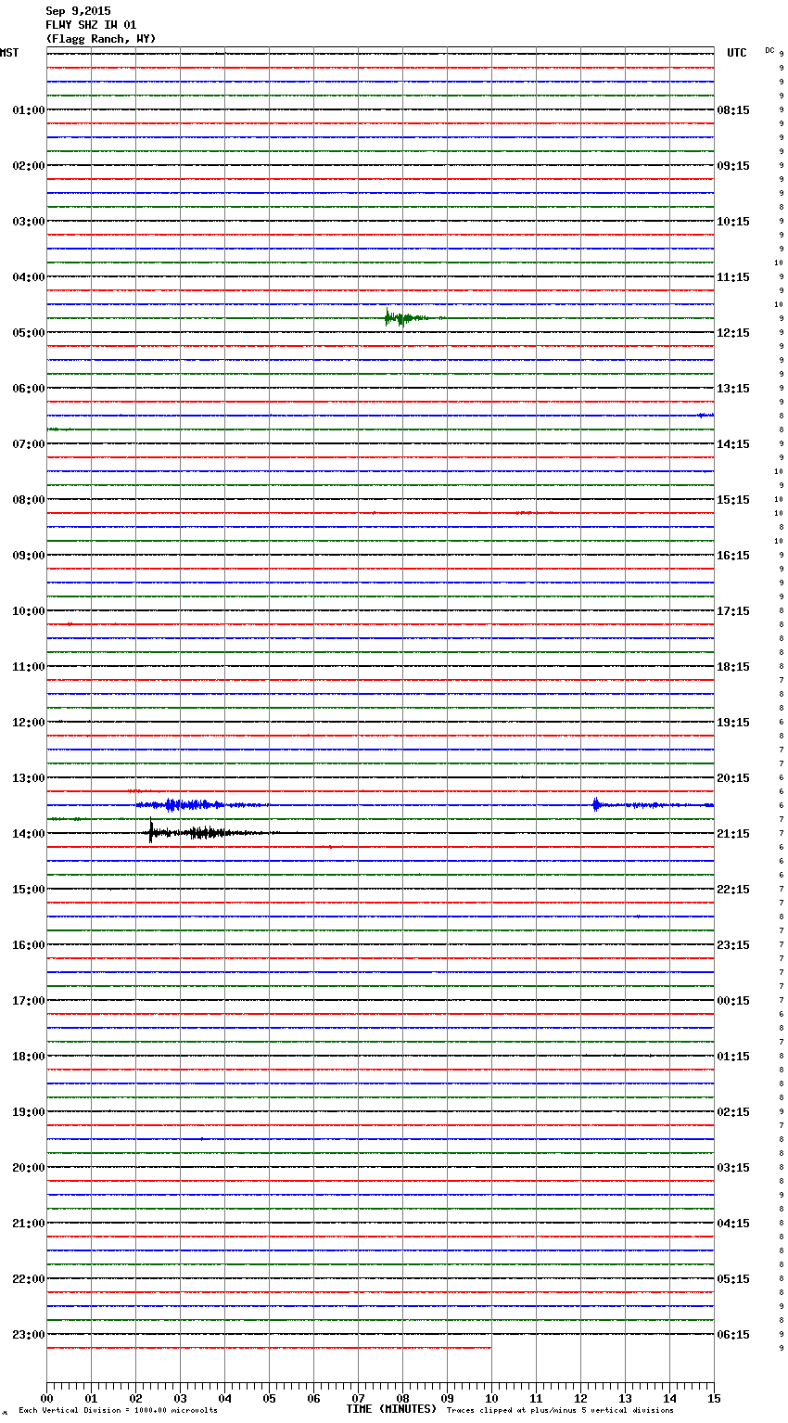Select the 01:00 MST row label
Screen dimensions: 788x1423
(29, 110)
